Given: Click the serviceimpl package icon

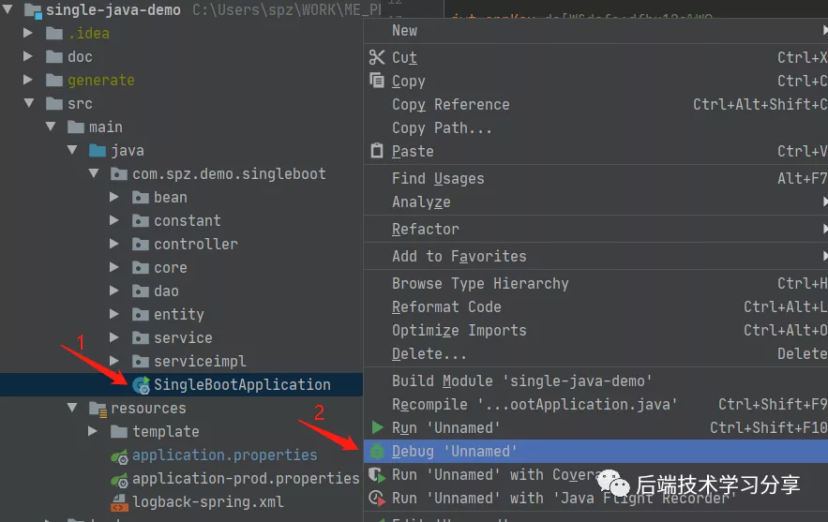Looking at the screenshot, I should click(141, 361).
